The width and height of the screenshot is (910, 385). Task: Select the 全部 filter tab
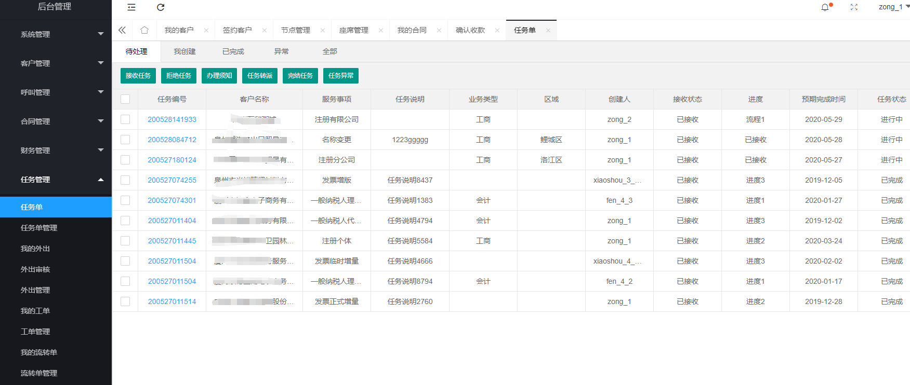[x=329, y=51]
